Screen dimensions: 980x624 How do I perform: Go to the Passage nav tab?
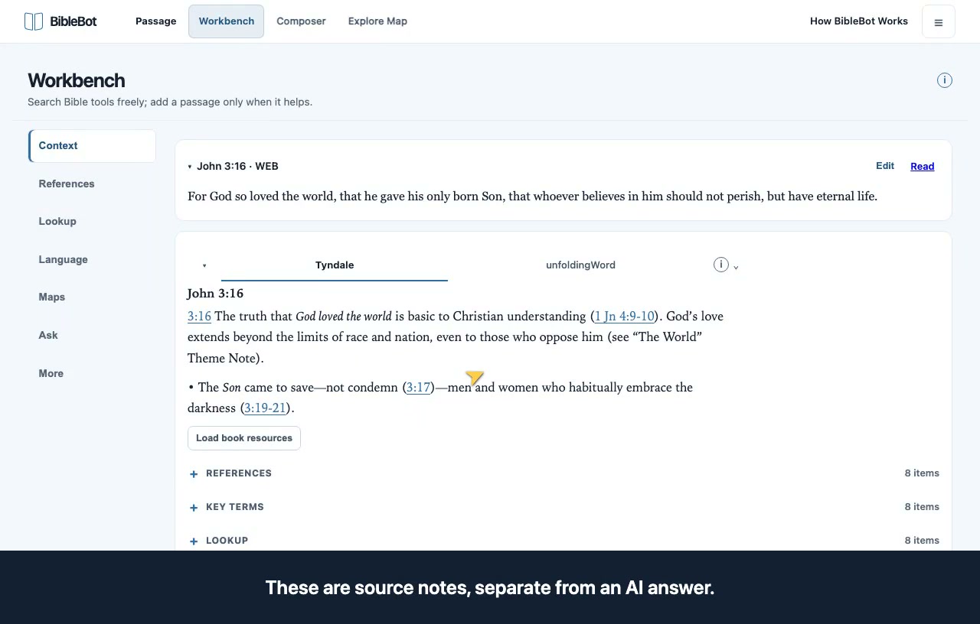pos(156,21)
